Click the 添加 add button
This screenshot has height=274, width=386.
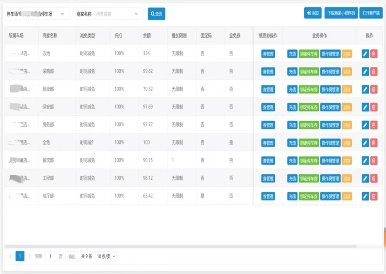[313, 13]
